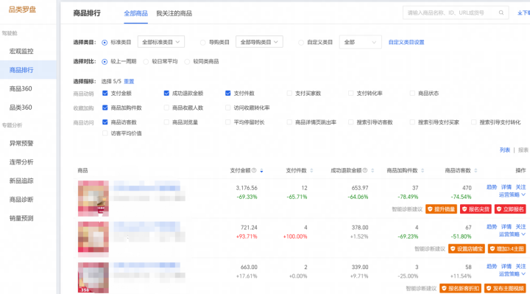
Task: Sort by 支付件数 column arrow
Action: coord(311,171)
